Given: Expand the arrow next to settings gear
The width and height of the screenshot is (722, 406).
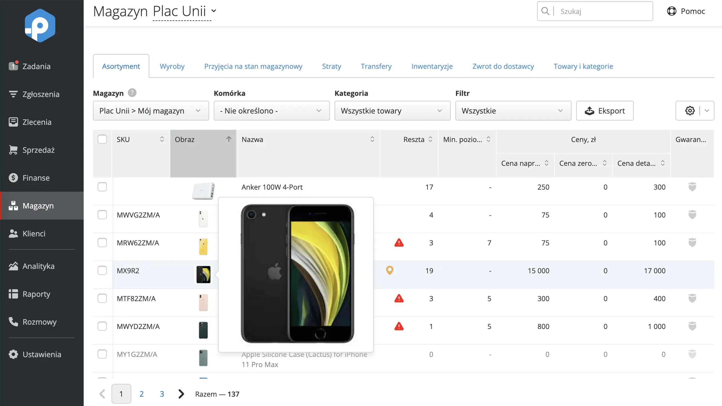Looking at the screenshot, I should point(707,111).
